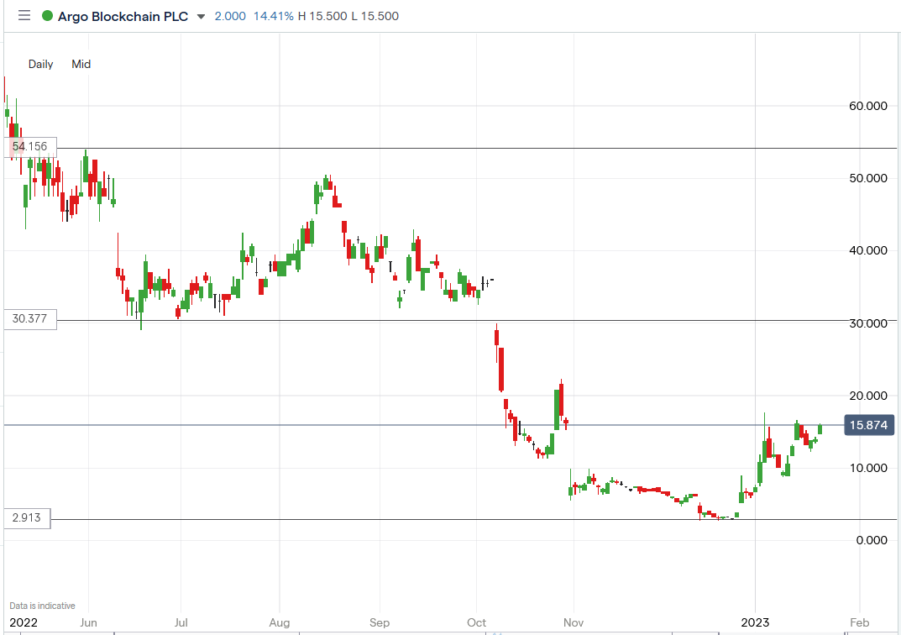This screenshot has height=635, width=901.
Task: Open the hamburger menu icon
Action: click(x=24, y=15)
